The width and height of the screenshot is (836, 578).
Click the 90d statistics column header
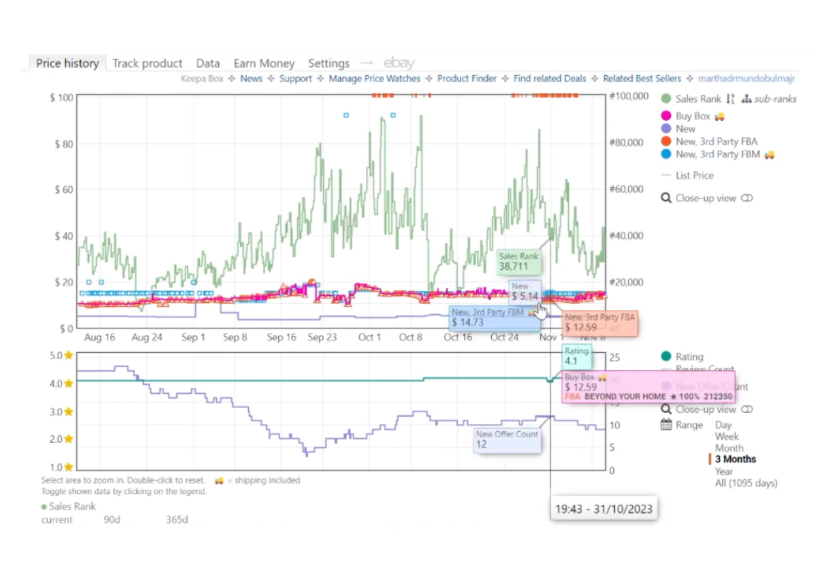(x=112, y=520)
